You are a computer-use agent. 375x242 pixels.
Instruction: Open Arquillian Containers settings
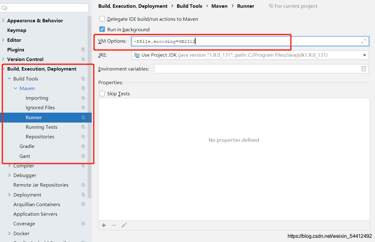[37, 204]
